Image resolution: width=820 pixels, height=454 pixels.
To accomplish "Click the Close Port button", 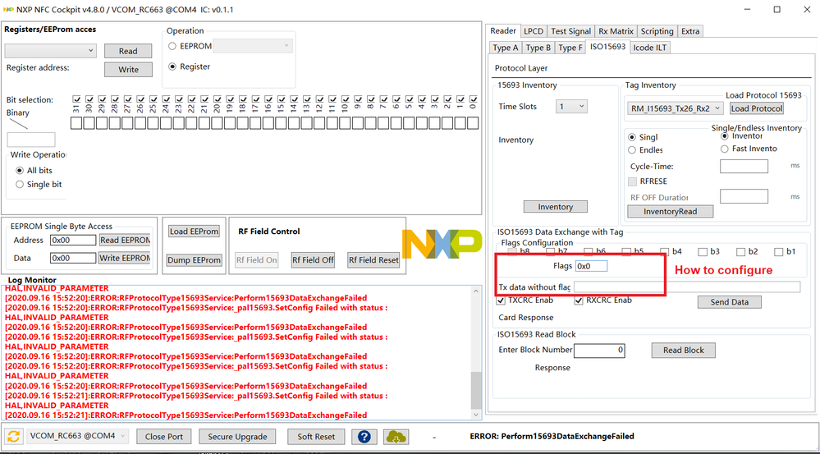I will 163,436.
